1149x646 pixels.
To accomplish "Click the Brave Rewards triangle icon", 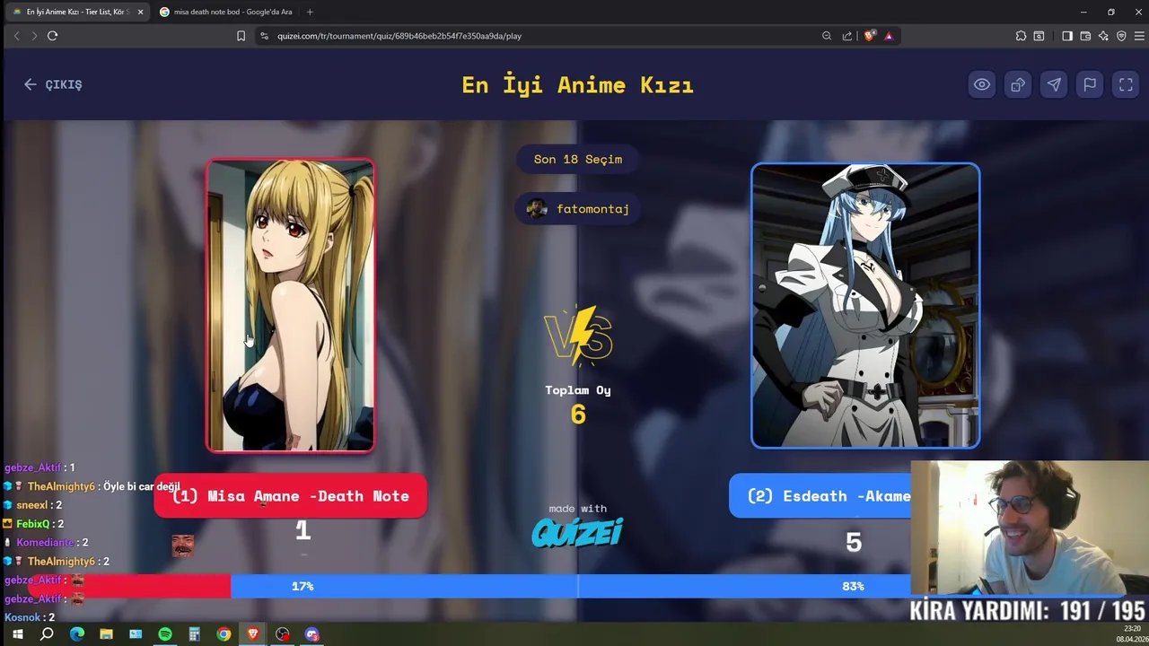I will point(889,36).
